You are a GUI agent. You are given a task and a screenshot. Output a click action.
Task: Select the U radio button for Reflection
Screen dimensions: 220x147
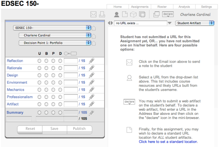(40, 60)
